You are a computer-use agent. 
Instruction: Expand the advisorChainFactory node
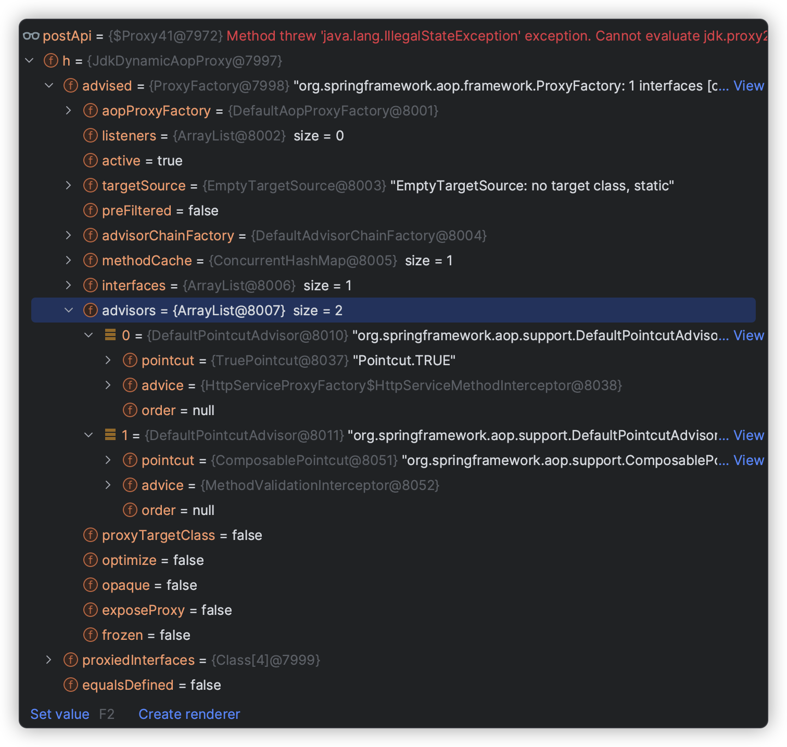(68, 236)
